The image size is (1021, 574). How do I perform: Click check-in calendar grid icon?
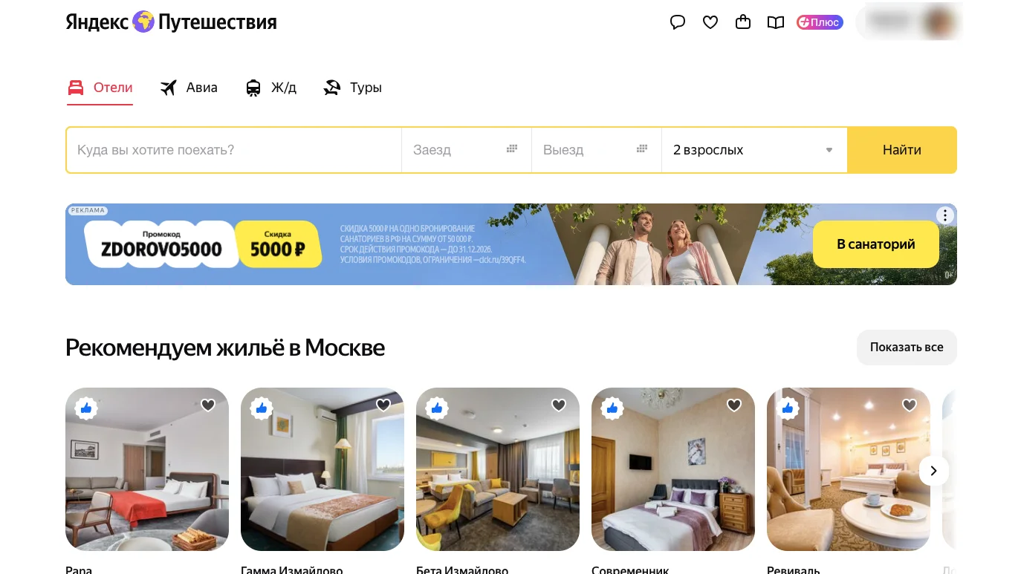coord(512,149)
